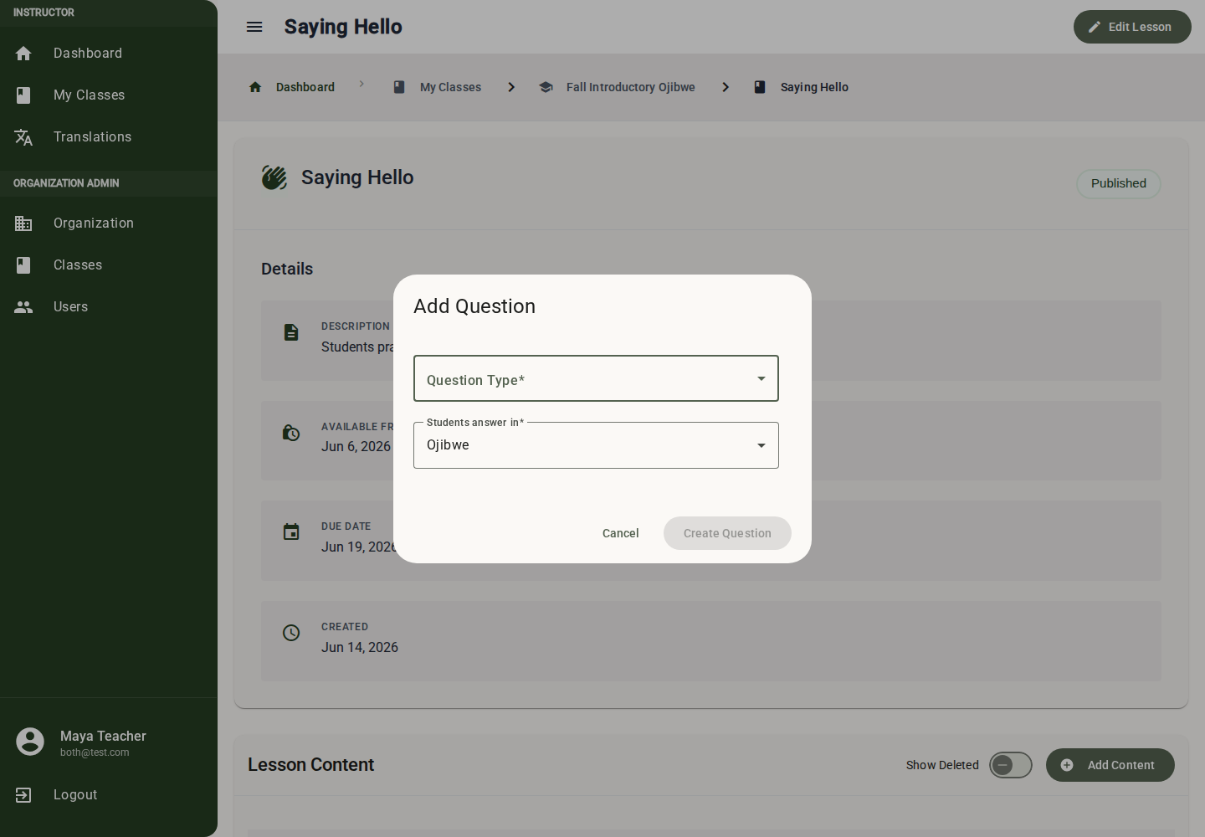This screenshot has height=837, width=1205.
Task: Click the both@test.com email text
Action: pyautogui.click(x=95, y=752)
